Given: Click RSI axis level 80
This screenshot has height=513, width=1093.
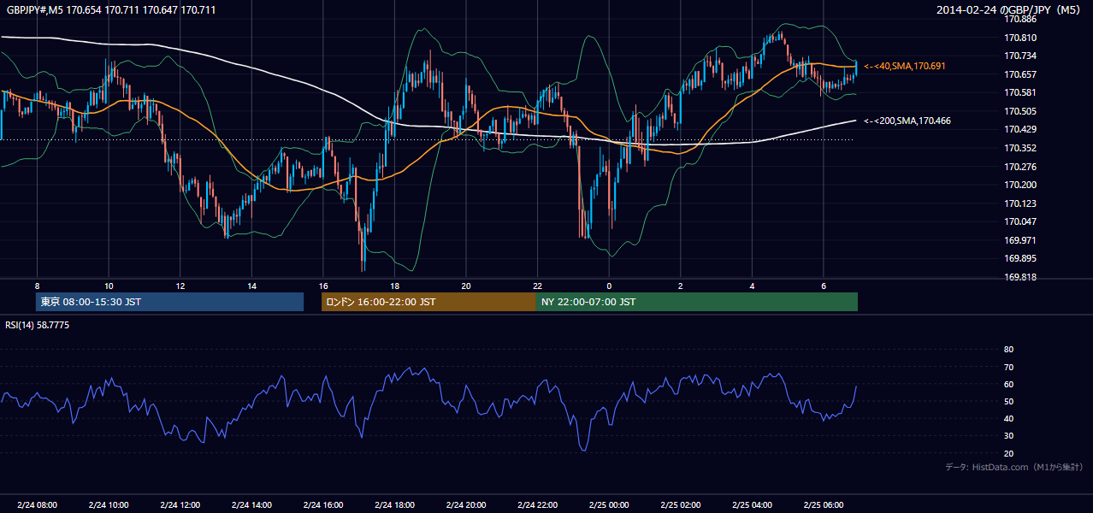Looking at the screenshot, I should [1008, 350].
